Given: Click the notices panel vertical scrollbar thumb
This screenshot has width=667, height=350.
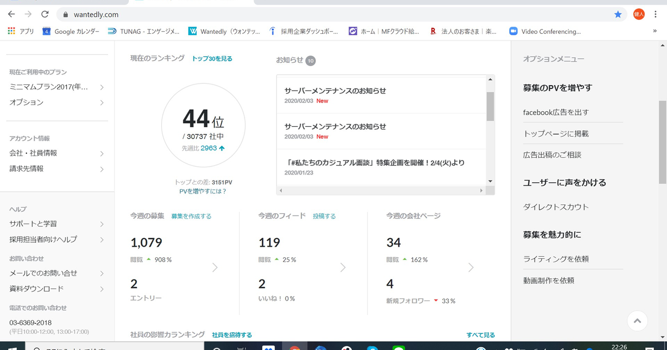Looking at the screenshot, I should tap(490, 107).
